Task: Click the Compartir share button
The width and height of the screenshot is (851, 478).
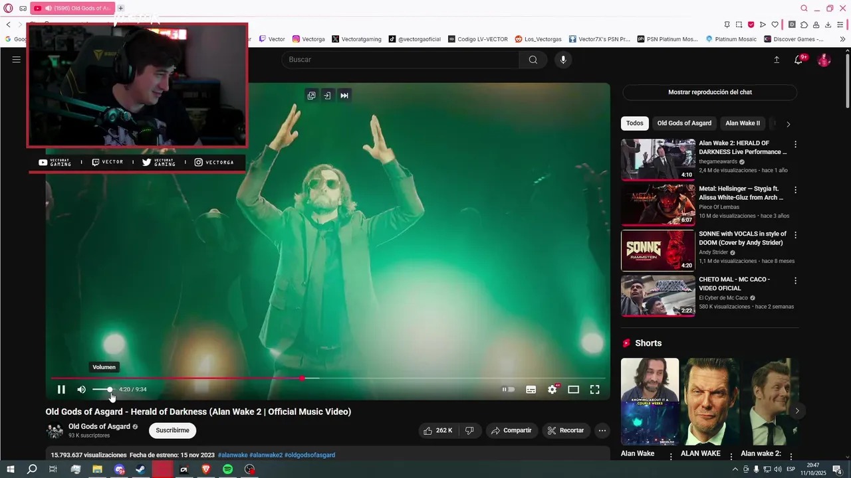Action: 512,431
